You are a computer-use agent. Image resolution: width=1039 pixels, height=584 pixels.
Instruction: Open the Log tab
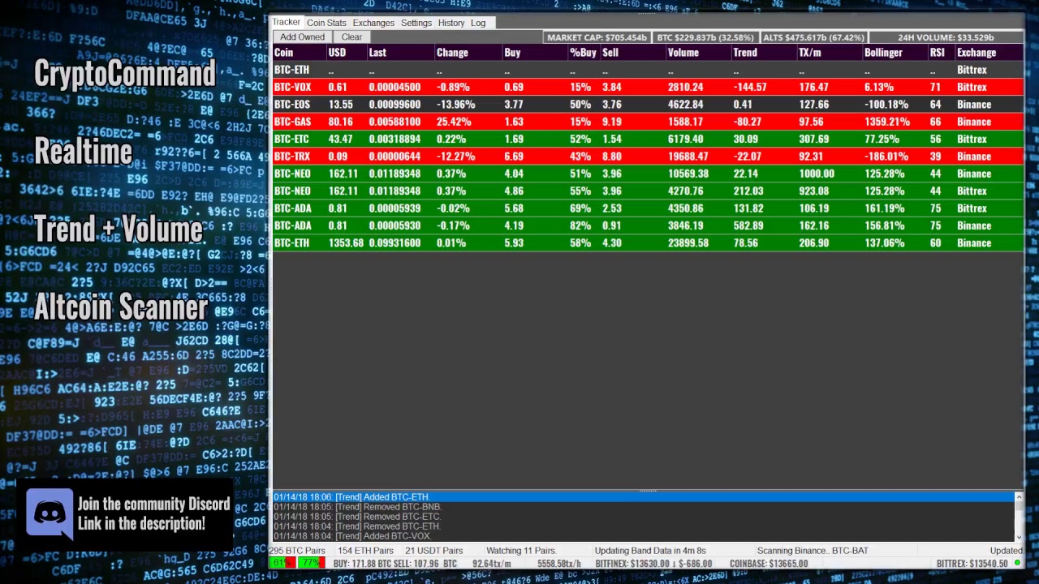(478, 23)
